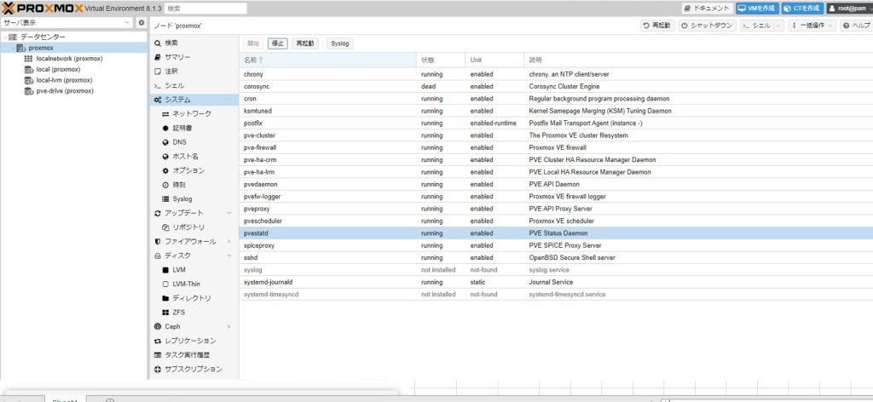Select the sshd service row

point(556,257)
